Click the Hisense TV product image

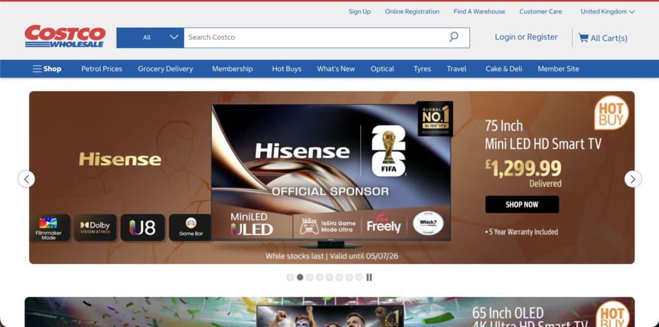tap(331, 176)
